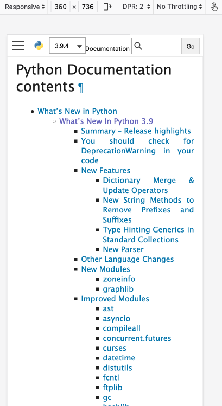The width and height of the screenshot is (222, 406).
Task: Open the fcntl module link
Action: pos(111,377)
